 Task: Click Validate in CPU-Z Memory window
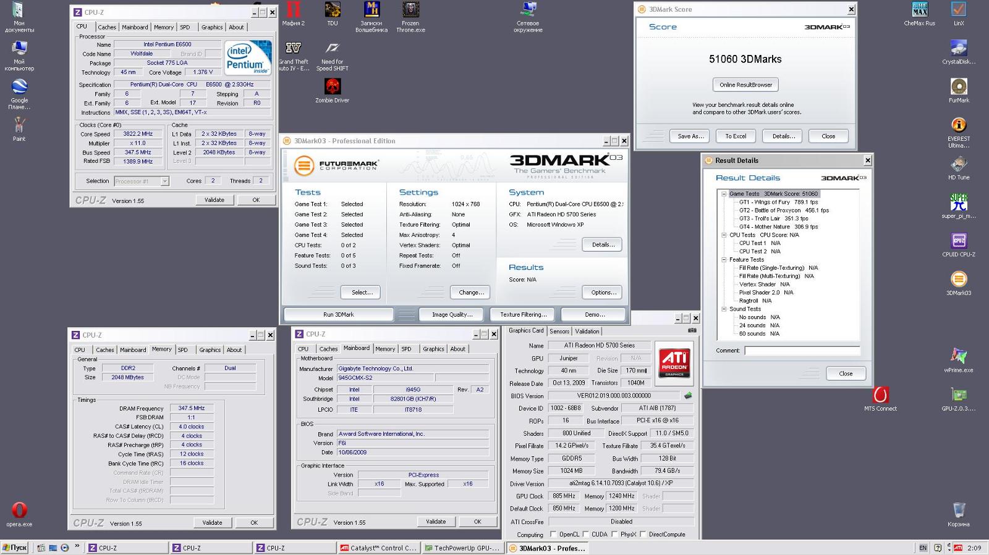(x=212, y=522)
